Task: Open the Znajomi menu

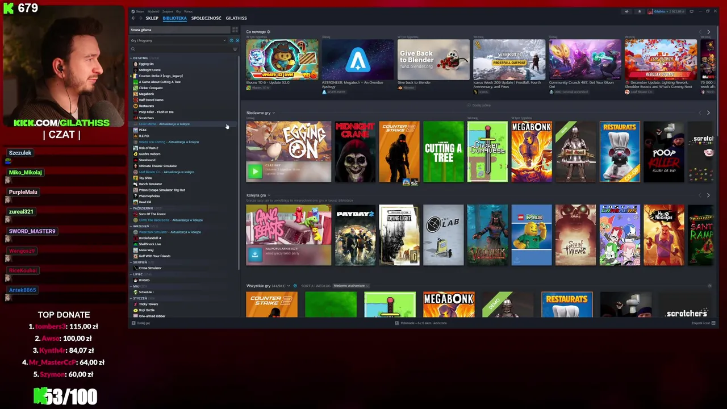Action: tap(168, 11)
